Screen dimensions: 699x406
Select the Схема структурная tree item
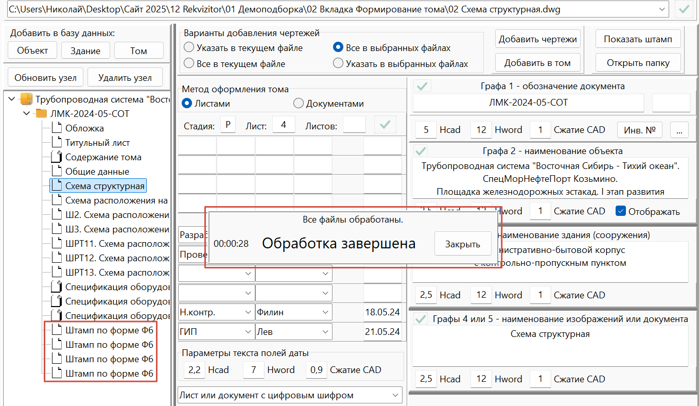105,186
